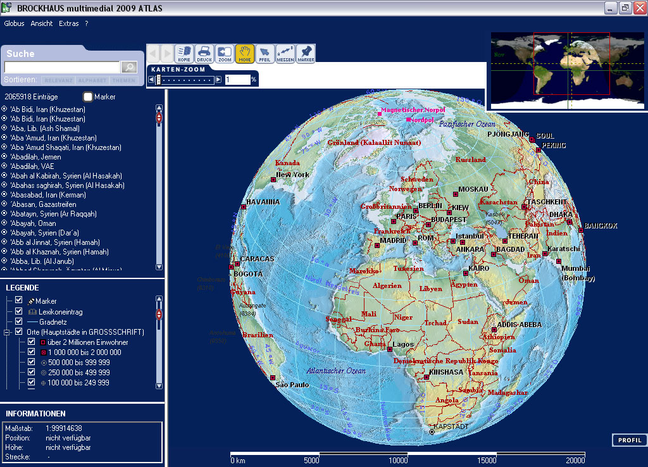This screenshot has height=467, width=648.
Task: Select the Move hand tool
Action: click(x=245, y=54)
